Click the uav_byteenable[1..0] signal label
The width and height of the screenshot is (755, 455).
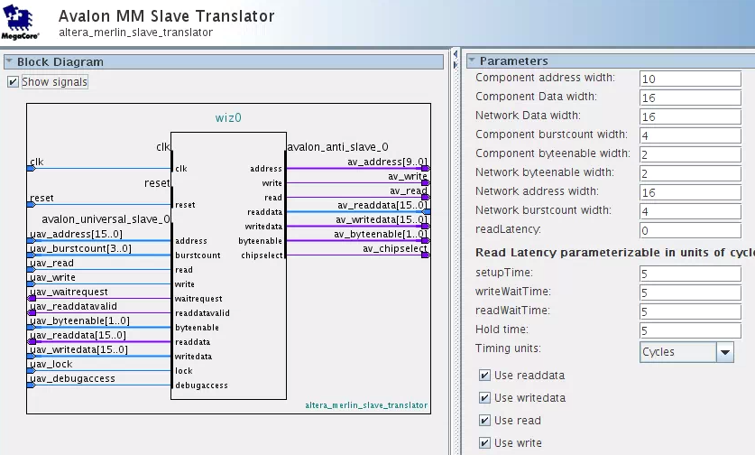coord(79,321)
